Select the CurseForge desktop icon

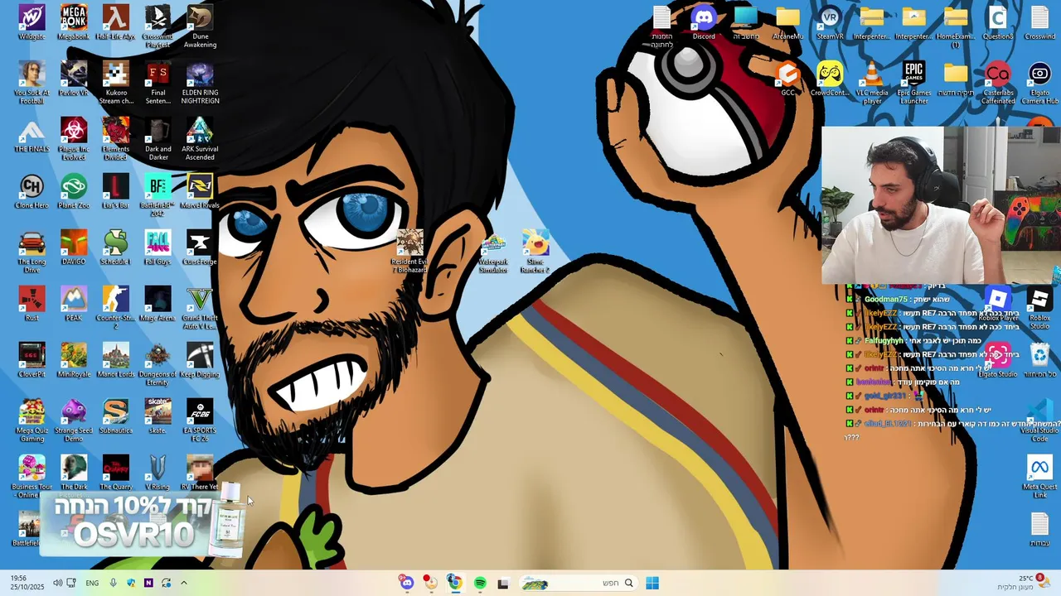(x=200, y=248)
